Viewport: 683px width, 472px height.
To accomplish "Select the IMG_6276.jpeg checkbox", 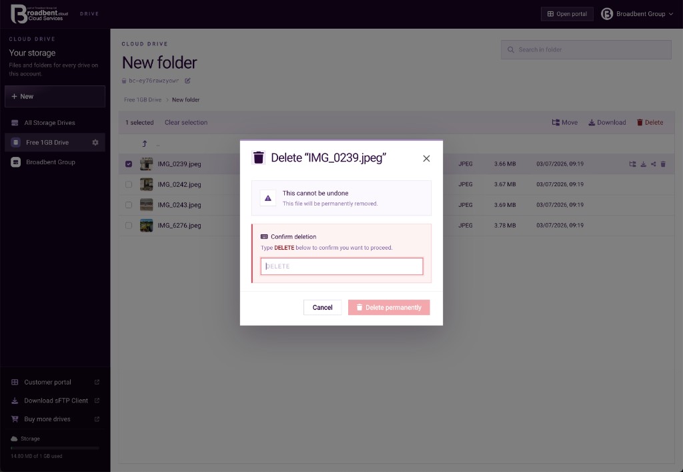I will [x=129, y=226].
